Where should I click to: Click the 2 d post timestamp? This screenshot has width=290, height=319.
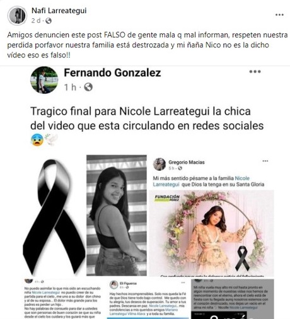click(36, 21)
